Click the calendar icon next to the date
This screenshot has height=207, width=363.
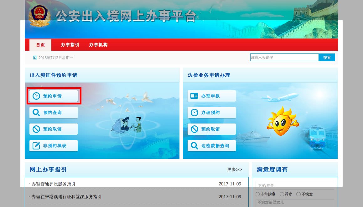tap(35, 58)
